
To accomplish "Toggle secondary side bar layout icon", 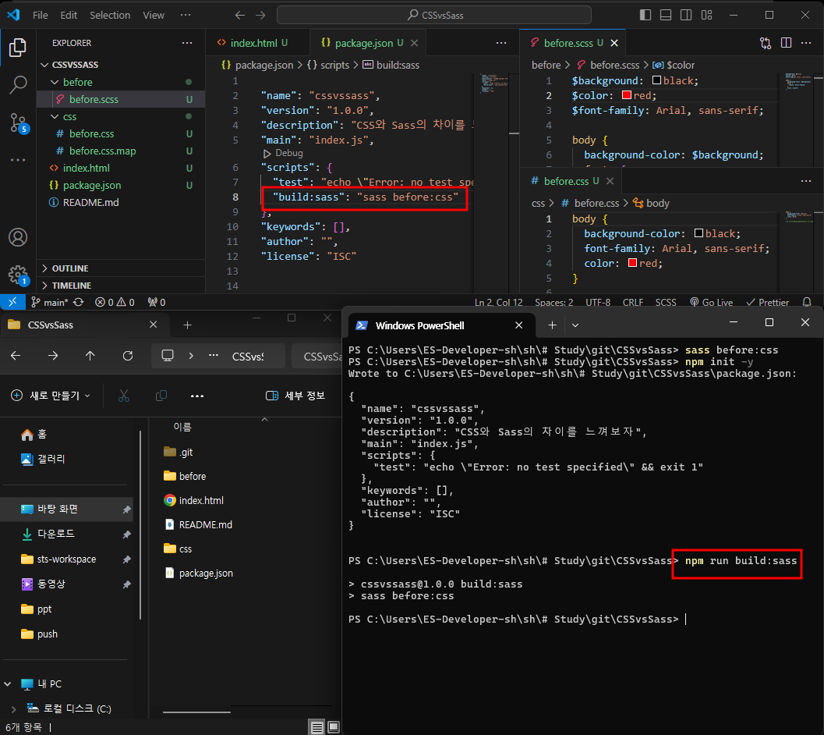I will [686, 16].
